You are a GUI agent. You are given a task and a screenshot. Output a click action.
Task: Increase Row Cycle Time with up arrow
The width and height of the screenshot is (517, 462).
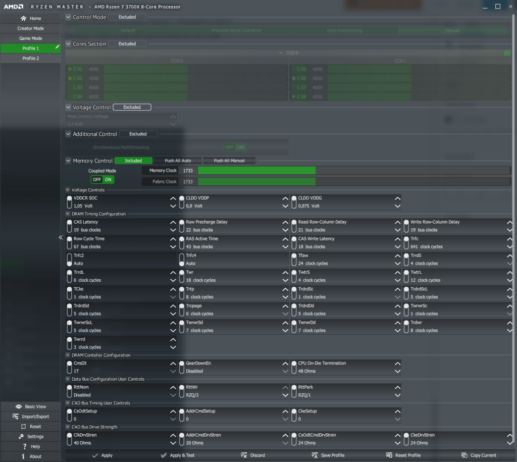point(173,239)
